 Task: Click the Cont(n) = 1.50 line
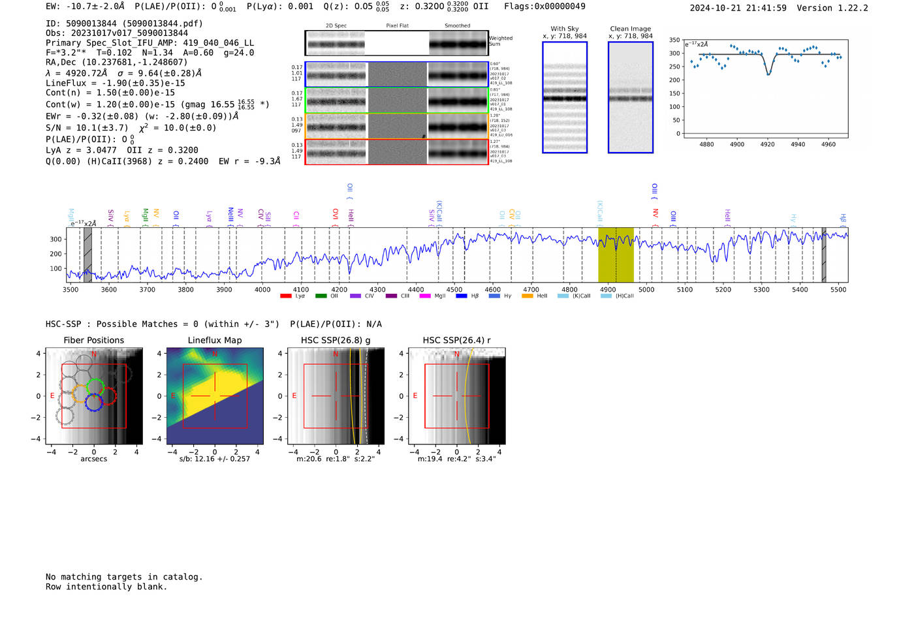[110, 93]
